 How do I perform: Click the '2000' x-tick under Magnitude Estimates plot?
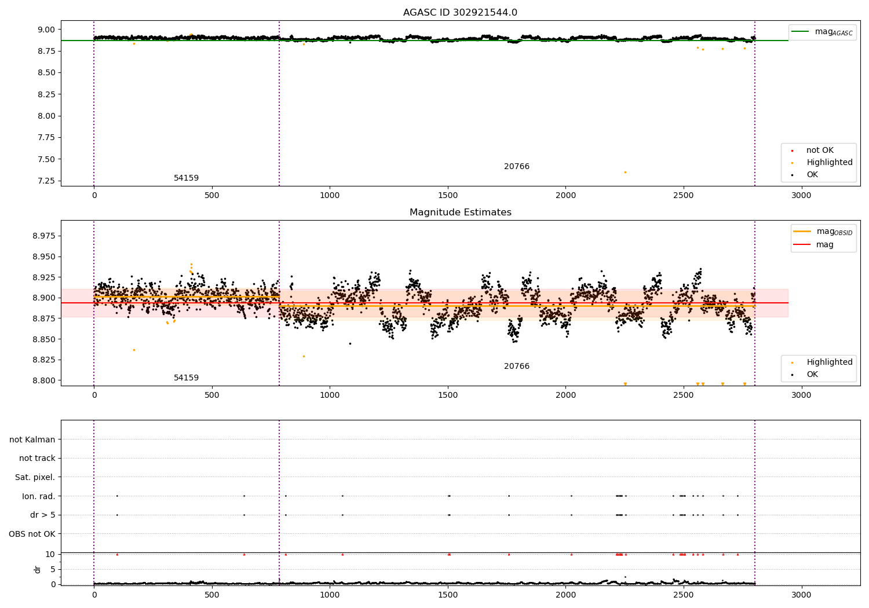coord(565,395)
